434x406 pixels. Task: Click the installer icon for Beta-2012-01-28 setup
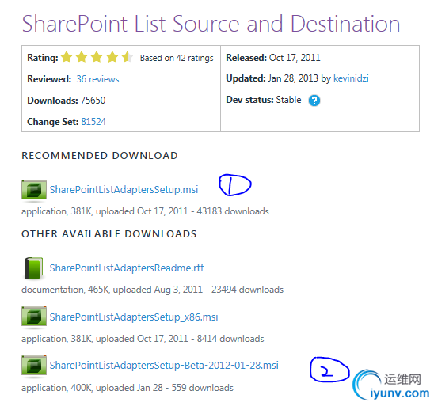click(34, 366)
